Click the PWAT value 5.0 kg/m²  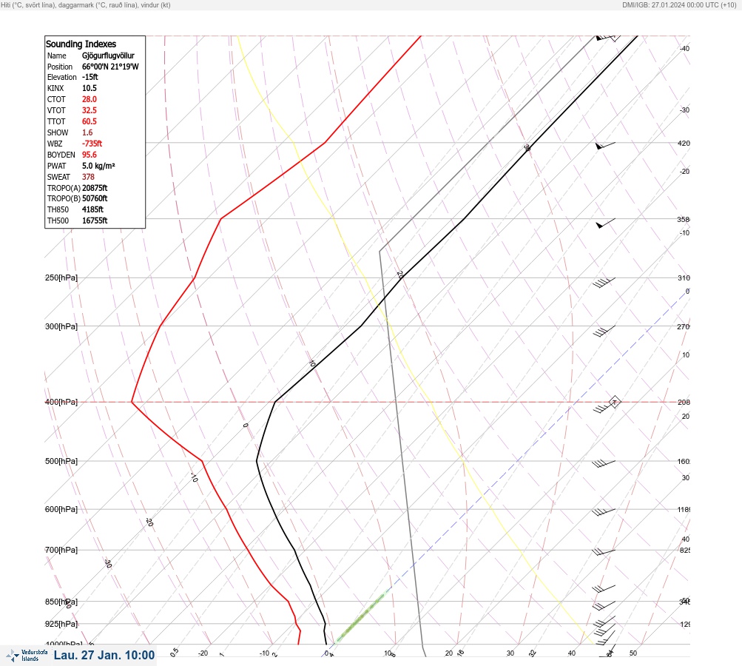98,166
